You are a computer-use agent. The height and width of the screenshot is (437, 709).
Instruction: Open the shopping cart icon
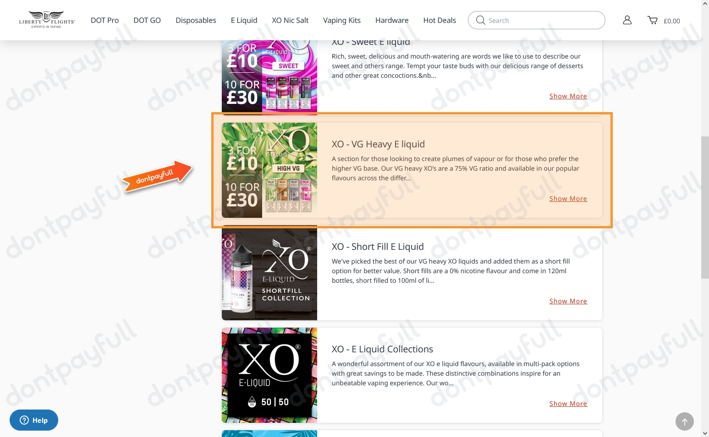click(652, 20)
